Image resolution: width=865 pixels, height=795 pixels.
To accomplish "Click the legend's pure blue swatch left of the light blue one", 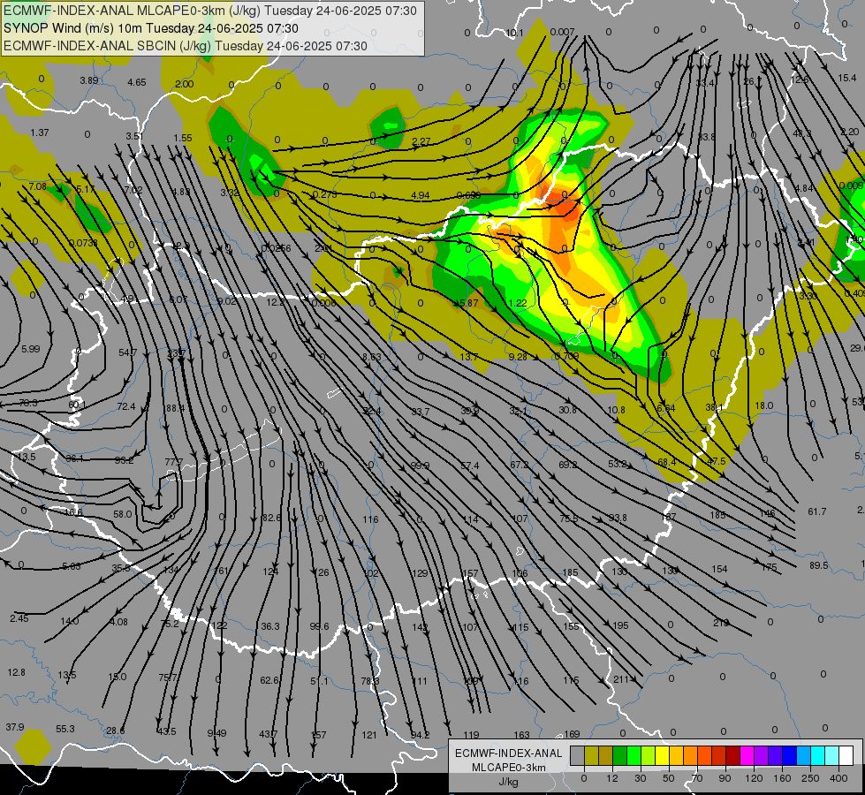I will point(790,755).
